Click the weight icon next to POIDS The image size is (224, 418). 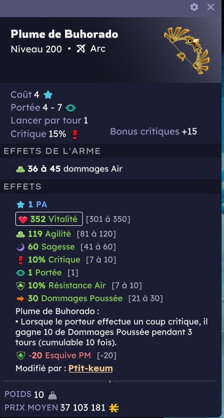[53, 396]
